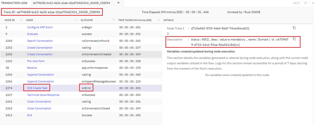Click node ID 1333
The width and height of the screenshot is (314, 125).
point(9,61)
